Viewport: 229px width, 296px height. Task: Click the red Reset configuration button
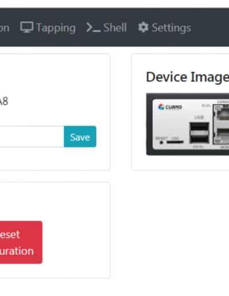(x=21, y=242)
